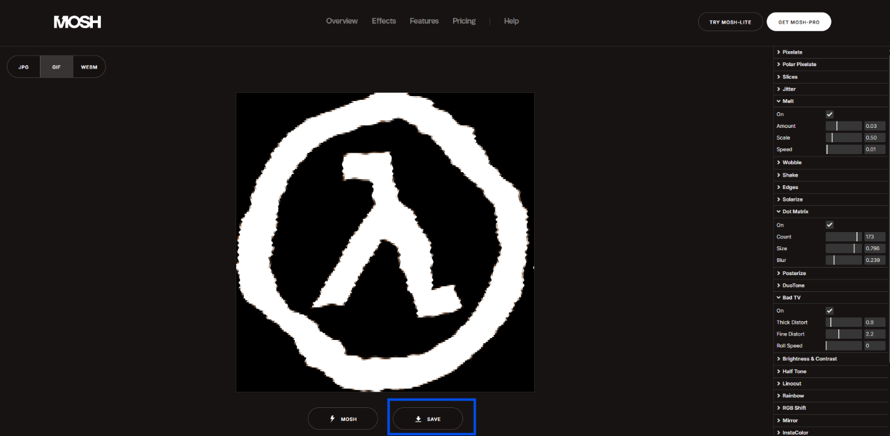Viewport: 890px width, 436px height.
Task: Collapse the Dot Matrix effect section
Action: pos(831,212)
